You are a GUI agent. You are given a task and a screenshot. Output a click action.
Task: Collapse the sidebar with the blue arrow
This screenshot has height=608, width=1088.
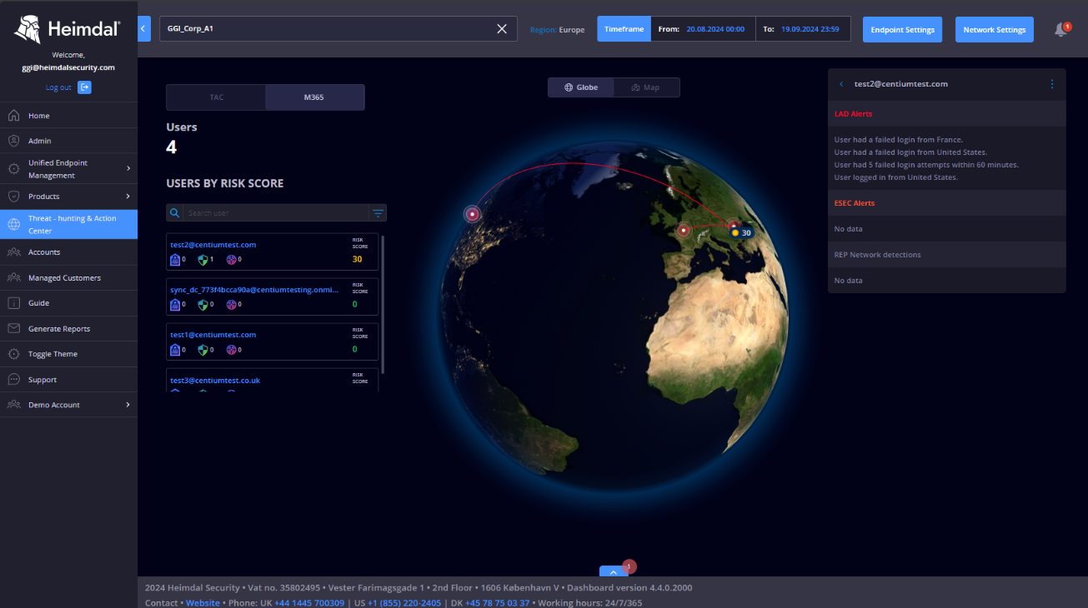click(x=143, y=28)
